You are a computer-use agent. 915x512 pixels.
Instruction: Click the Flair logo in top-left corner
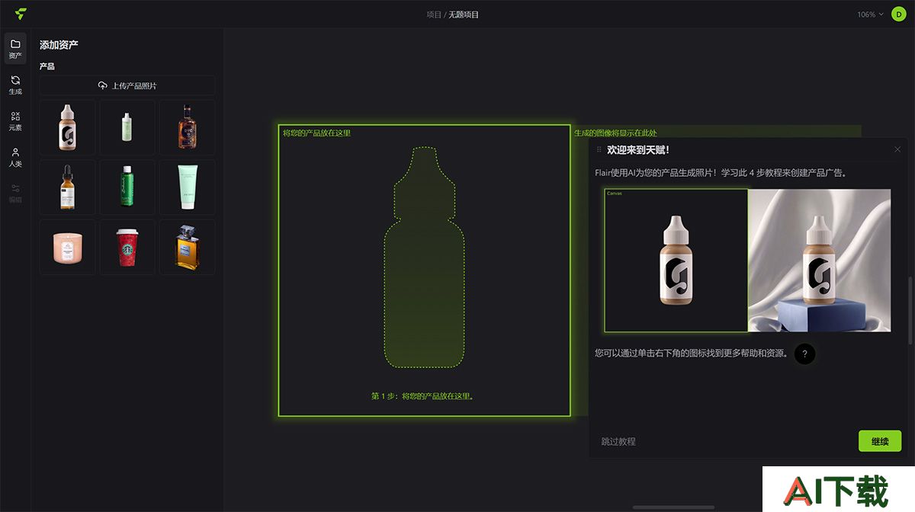coord(21,14)
